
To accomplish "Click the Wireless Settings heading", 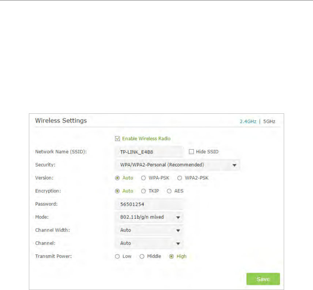I will (61, 121).
